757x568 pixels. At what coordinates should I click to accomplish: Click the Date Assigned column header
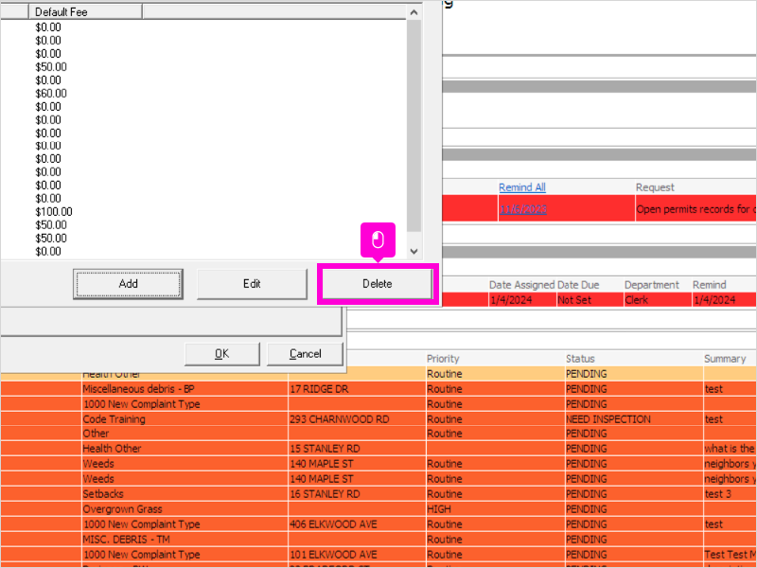pyautogui.click(x=522, y=285)
